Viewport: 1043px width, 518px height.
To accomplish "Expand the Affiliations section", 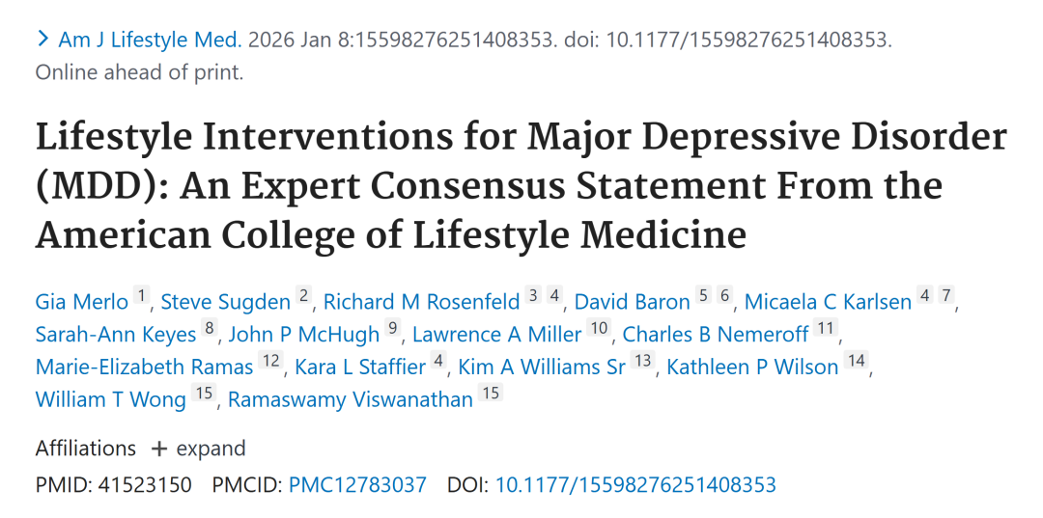I will pyautogui.click(x=211, y=449).
